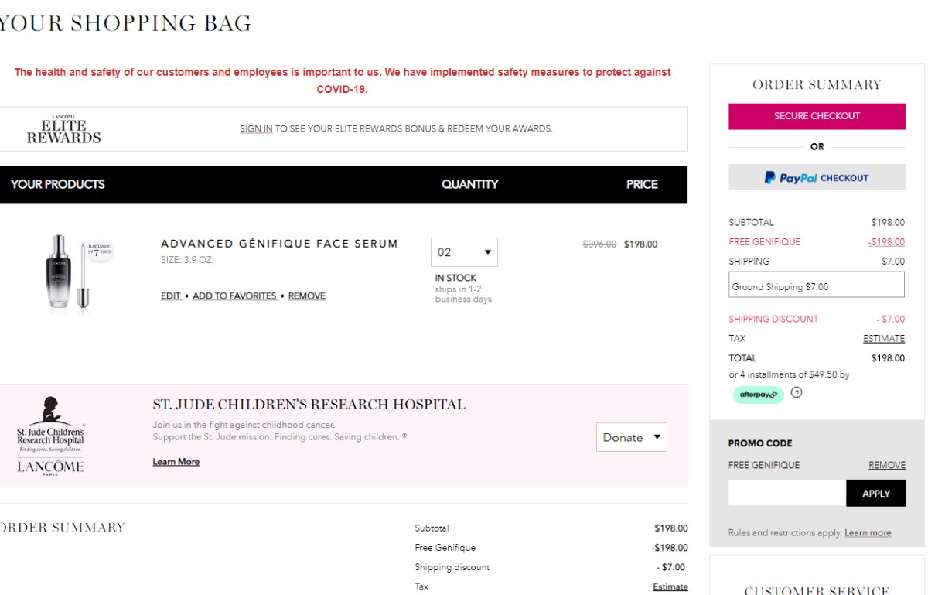Screen dimensions: 928x595
Task: Click the IN STOCK availability text
Action: 455,278
